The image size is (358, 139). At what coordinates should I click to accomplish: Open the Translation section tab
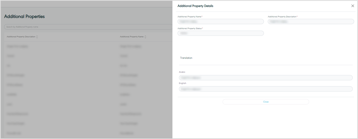point(186,58)
